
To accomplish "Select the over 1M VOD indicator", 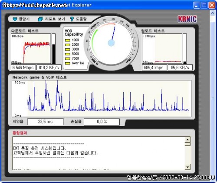I will [68, 63].
